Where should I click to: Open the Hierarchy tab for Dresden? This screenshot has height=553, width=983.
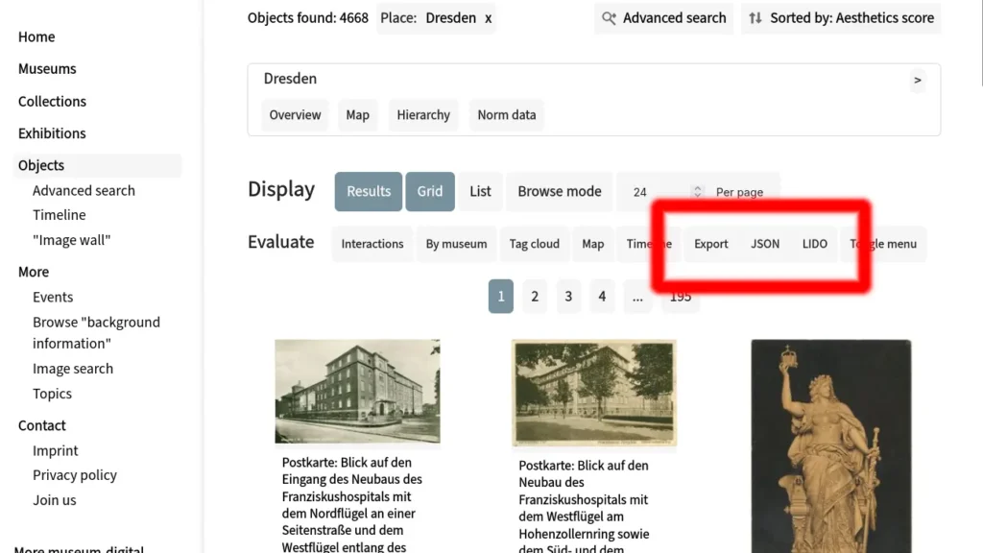[422, 114]
